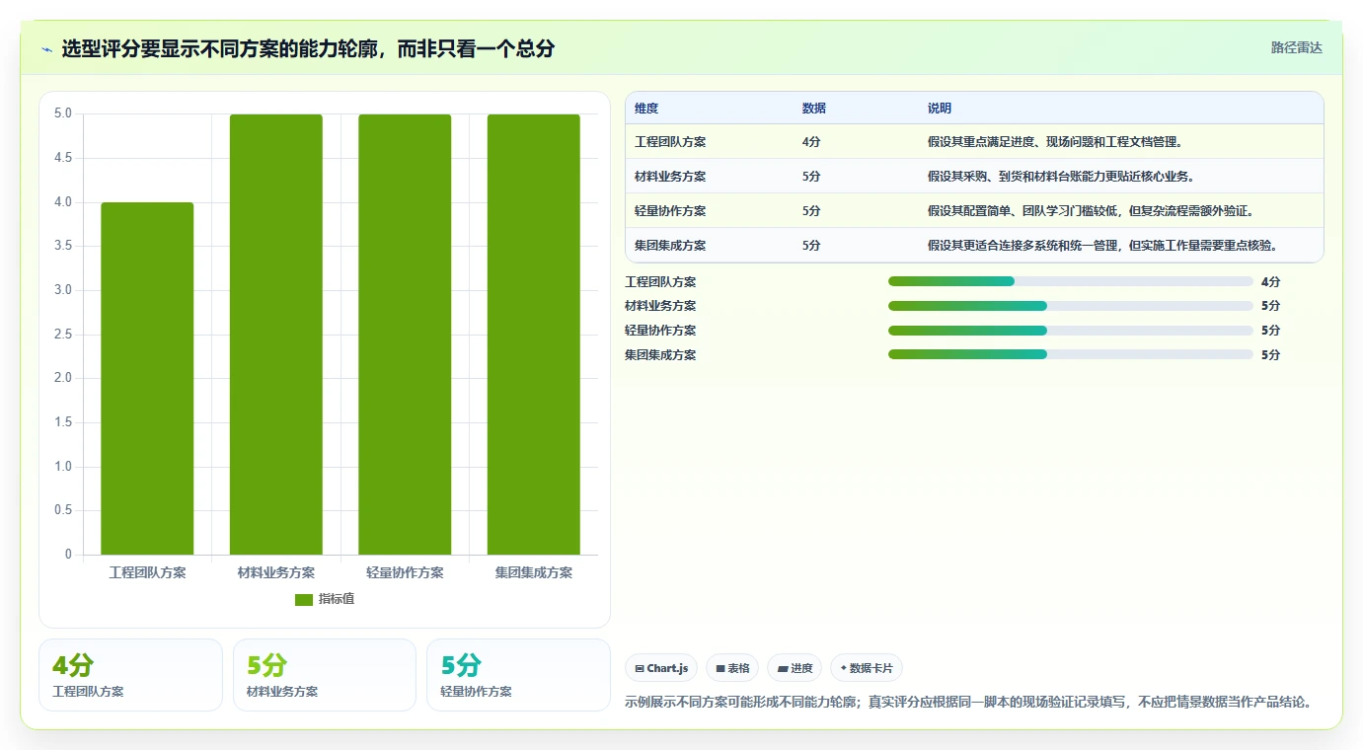The height and width of the screenshot is (750, 1363).
Task: Click the 材料业务方案 bar in the chart
Action: 276,335
